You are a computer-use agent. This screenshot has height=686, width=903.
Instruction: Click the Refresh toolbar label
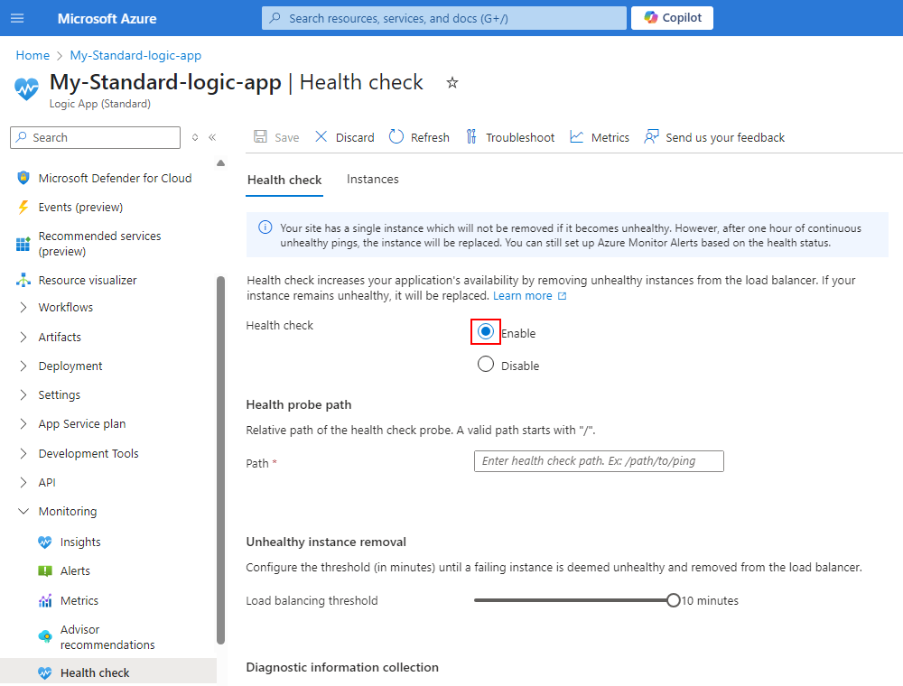(x=430, y=137)
